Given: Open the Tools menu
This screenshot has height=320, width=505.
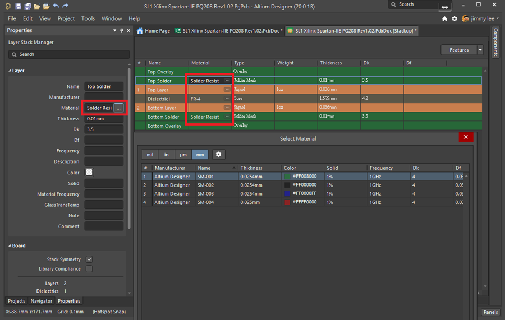Looking at the screenshot, I should pyautogui.click(x=88, y=18).
